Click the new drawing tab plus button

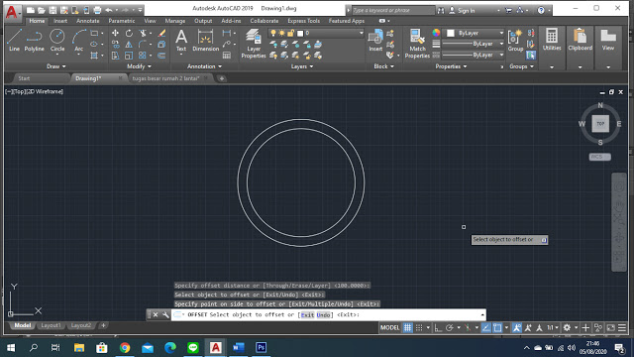click(x=222, y=78)
